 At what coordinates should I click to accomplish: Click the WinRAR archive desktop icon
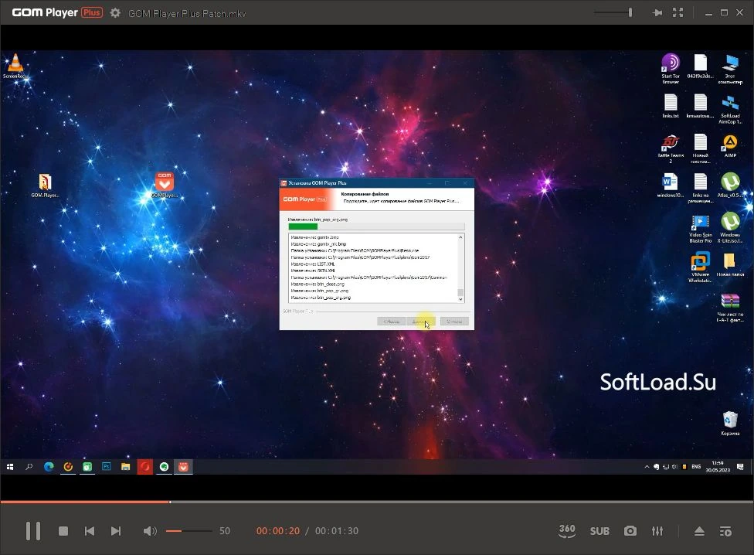click(x=730, y=308)
